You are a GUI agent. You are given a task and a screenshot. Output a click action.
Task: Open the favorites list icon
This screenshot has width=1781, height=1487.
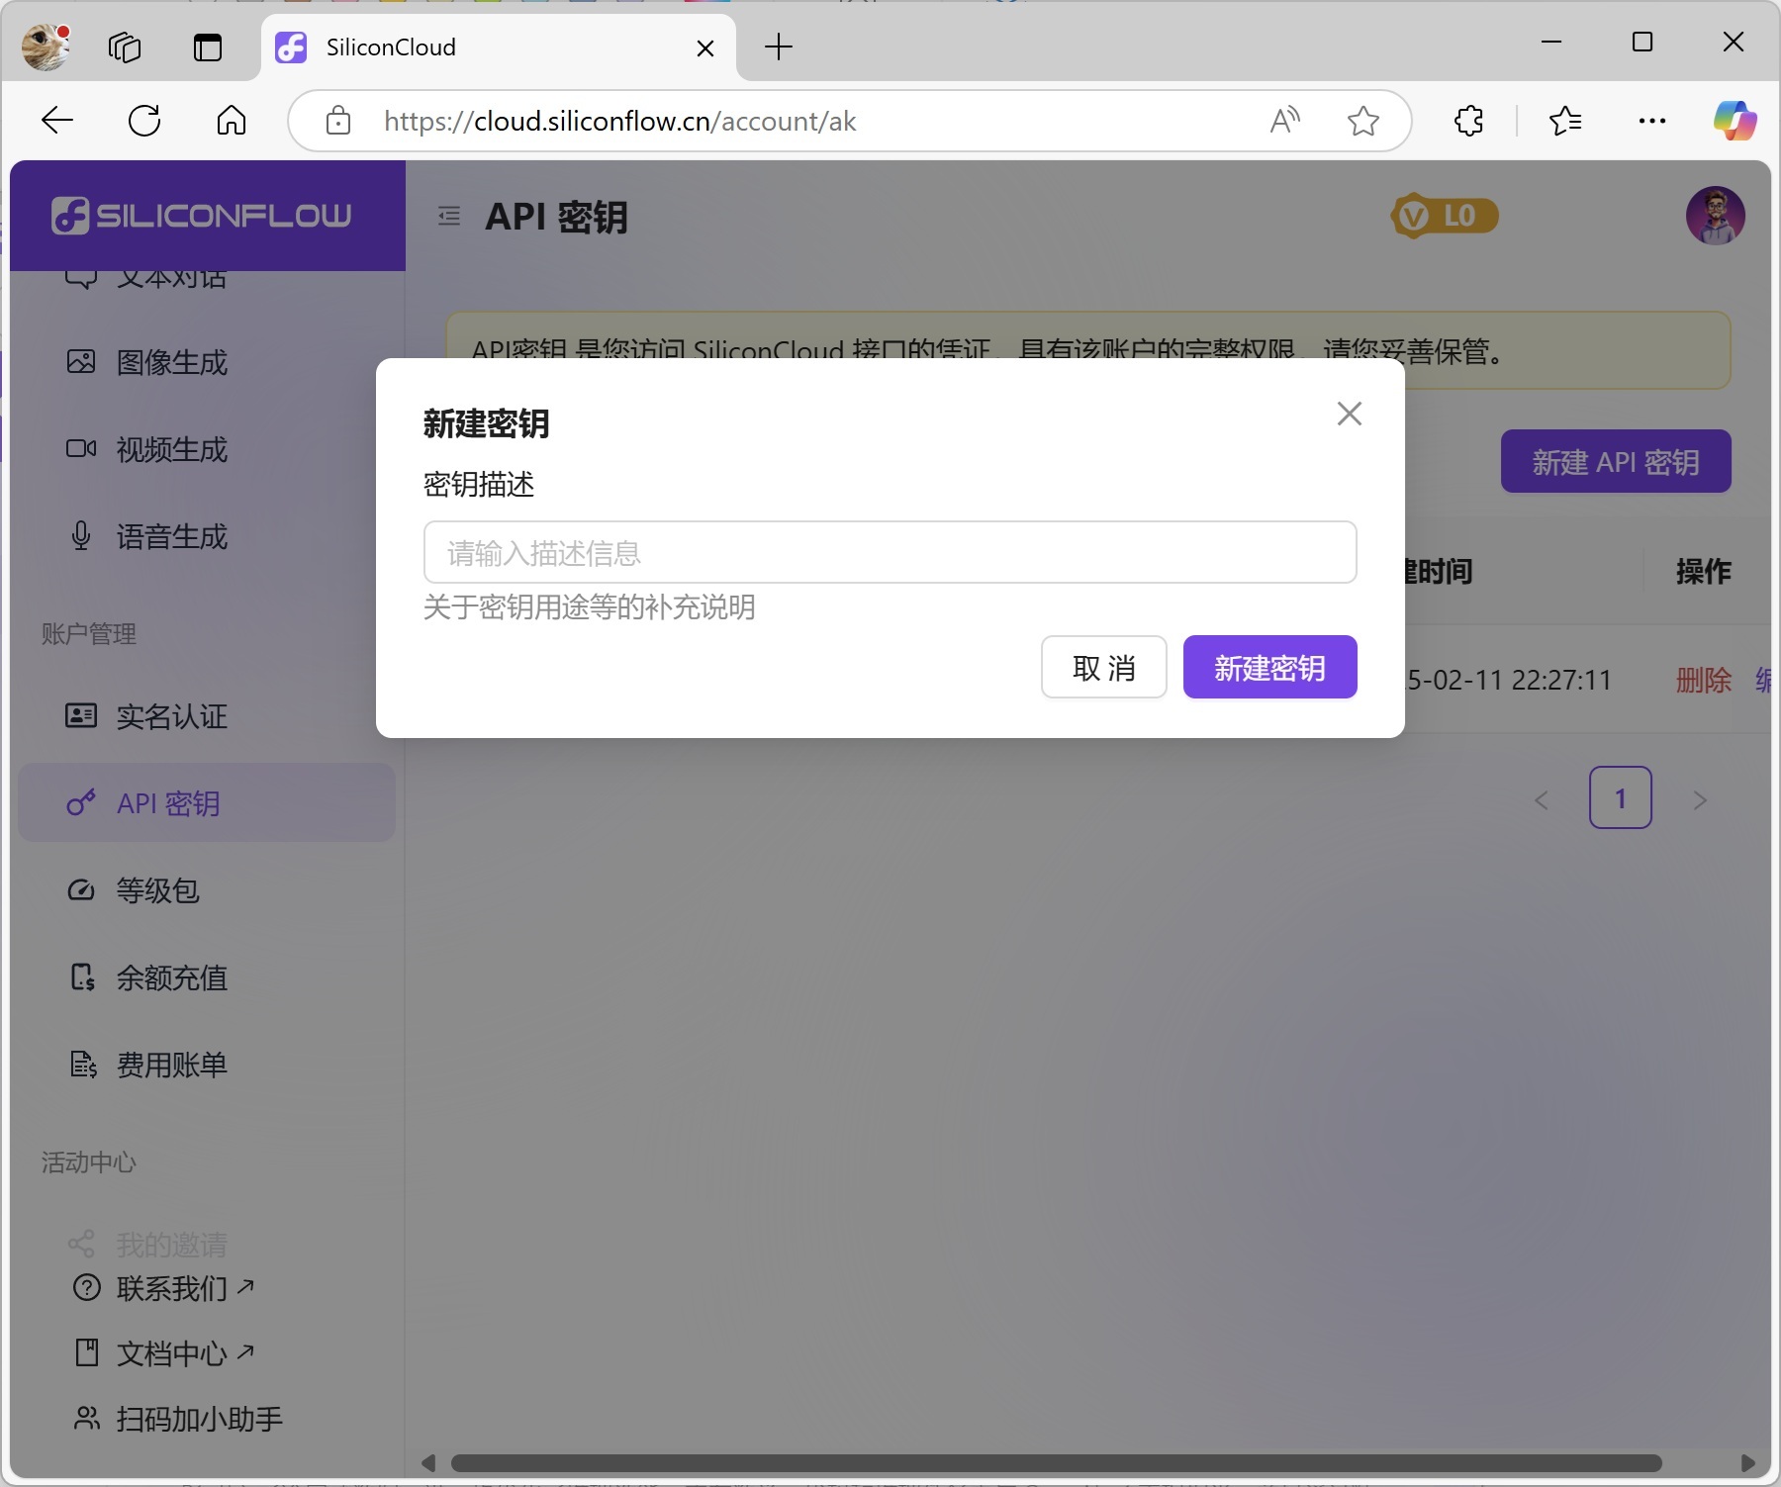coord(1565,121)
